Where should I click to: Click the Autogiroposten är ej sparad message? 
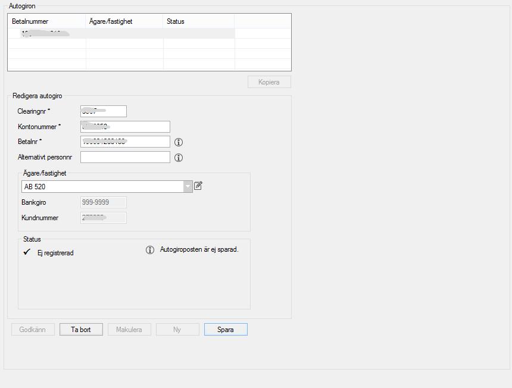[x=199, y=249]
